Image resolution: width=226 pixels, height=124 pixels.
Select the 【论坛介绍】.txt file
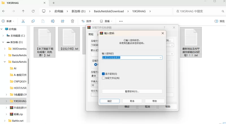[x=69, y=39]
